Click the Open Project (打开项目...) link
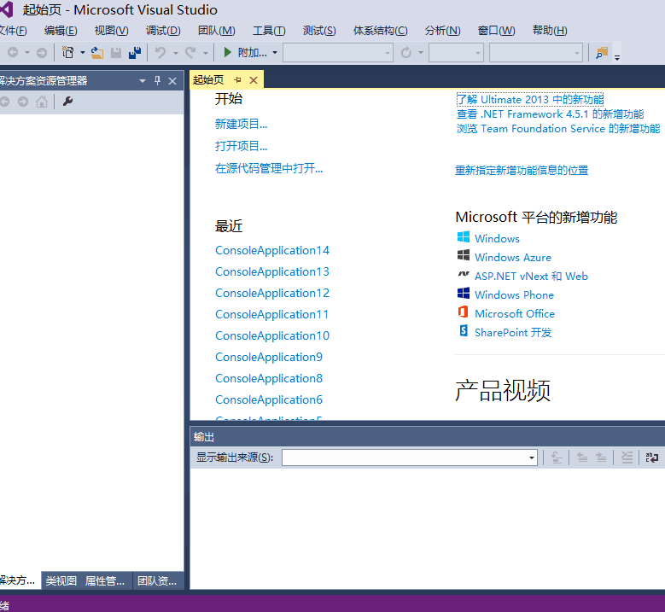Viewport: 665px width, 612px height. point(241,146)
